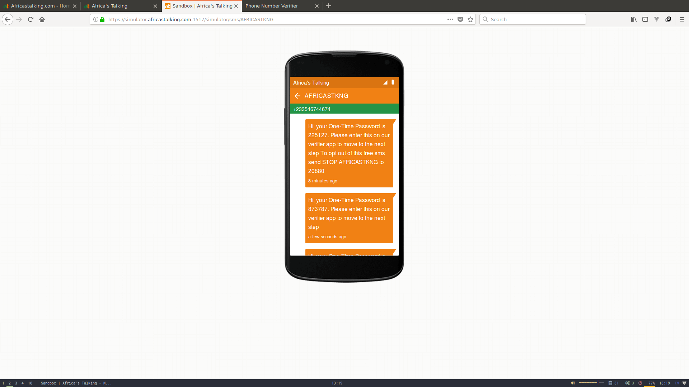Screen dimensions: 689x387
Task: Click the browser back button
Action: [x=8, y=19]
